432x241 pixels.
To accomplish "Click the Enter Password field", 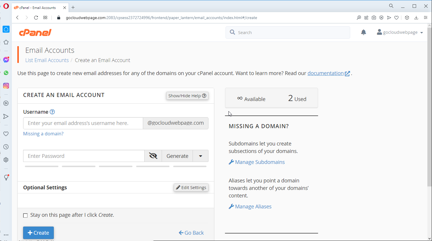I will point(84,156).
